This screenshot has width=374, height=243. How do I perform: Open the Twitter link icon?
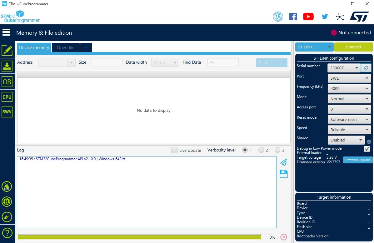point(325,17)
